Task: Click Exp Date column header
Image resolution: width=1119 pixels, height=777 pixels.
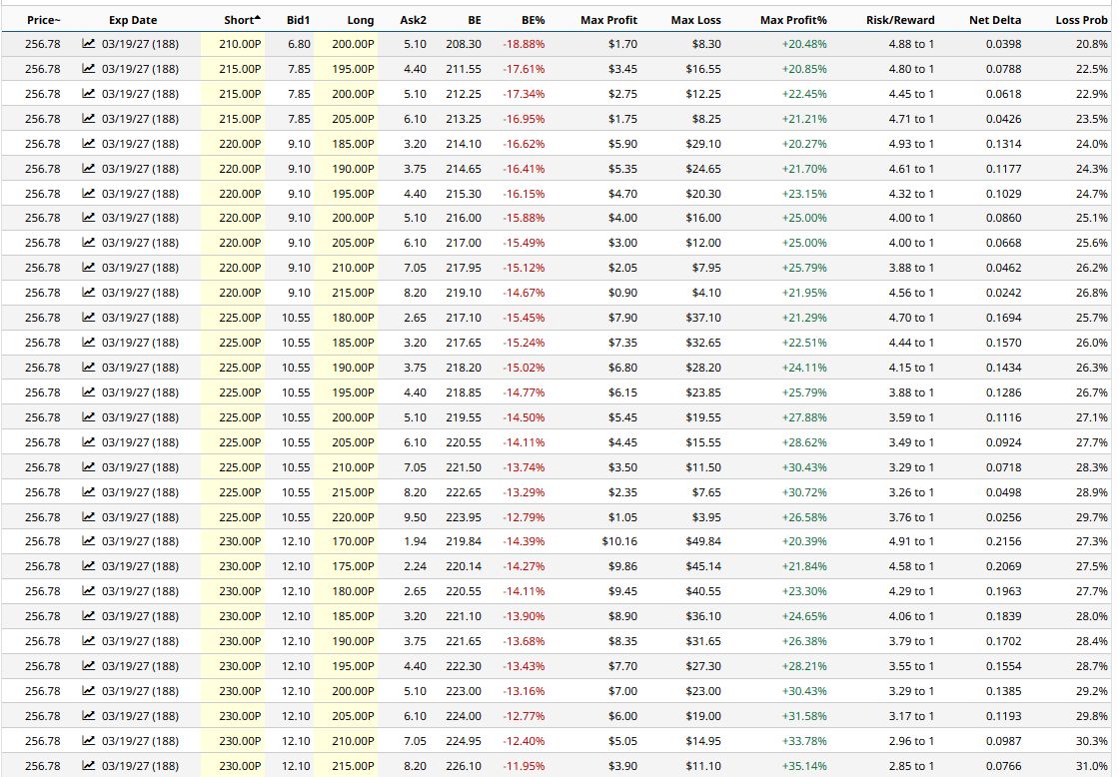Action: [x=133, y=20]
